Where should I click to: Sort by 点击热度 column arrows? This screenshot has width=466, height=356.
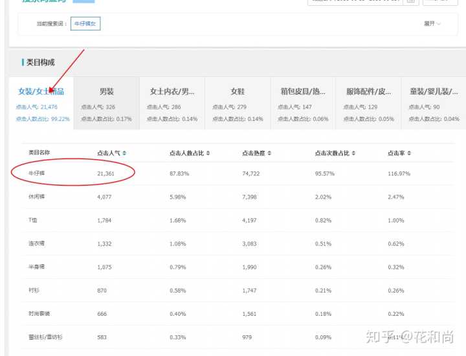(269, 153)
